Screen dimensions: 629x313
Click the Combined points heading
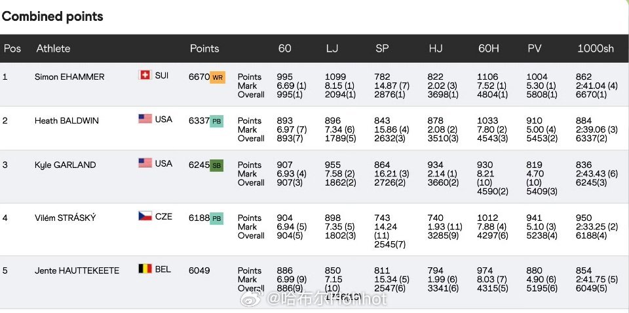click(52, 16)
